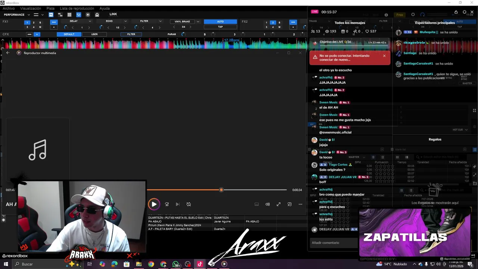Click the Windows Start button
This screenshot has height=269, width=478.
click(6, 264)
